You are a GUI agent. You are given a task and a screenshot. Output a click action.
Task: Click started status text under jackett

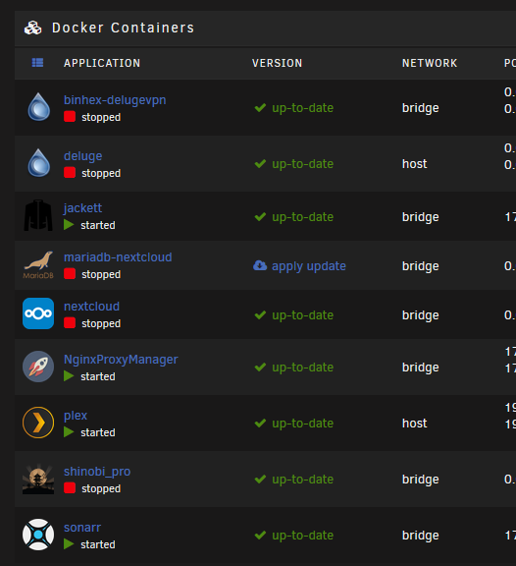[x=98, y=225]
